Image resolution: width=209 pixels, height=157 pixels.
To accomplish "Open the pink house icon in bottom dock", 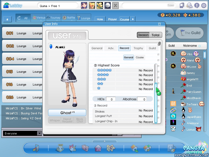I will click(98, 148).
